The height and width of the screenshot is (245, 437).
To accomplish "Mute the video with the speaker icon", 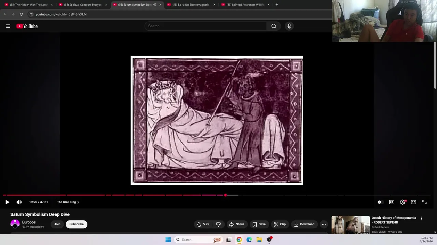I will 19,202.
